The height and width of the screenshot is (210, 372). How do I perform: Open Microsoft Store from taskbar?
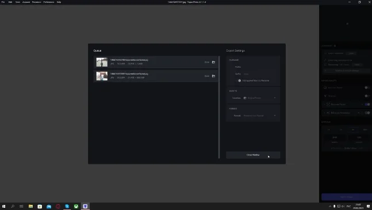coord(40,207)
